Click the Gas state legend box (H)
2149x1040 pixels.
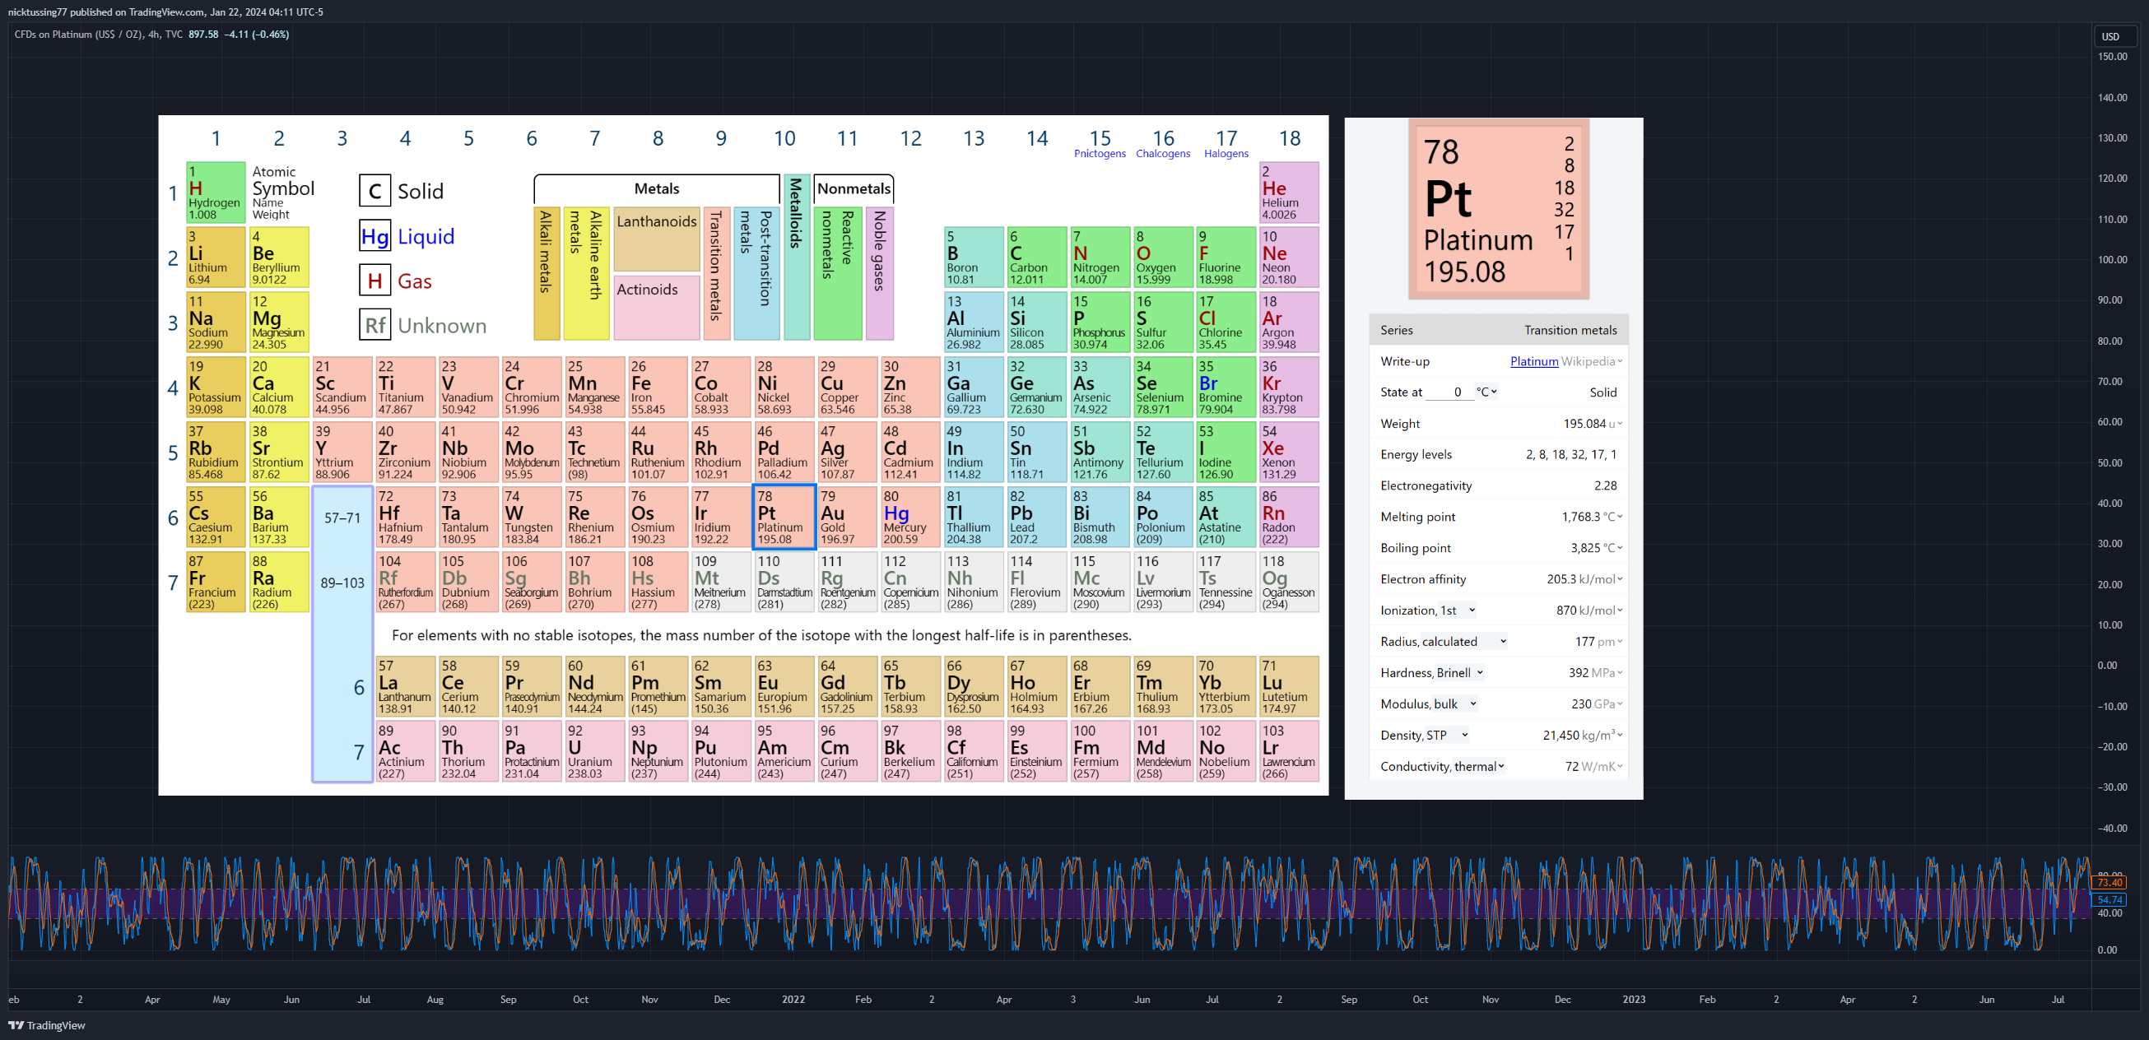coord(374,281)
